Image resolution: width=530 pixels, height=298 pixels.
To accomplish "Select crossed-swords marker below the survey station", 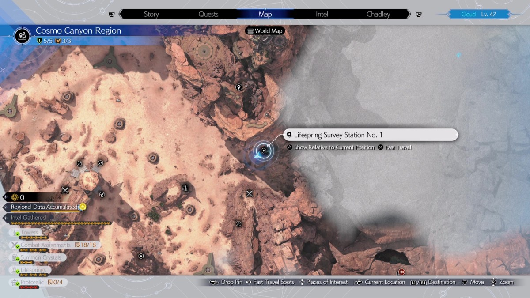I will point(249,193).
